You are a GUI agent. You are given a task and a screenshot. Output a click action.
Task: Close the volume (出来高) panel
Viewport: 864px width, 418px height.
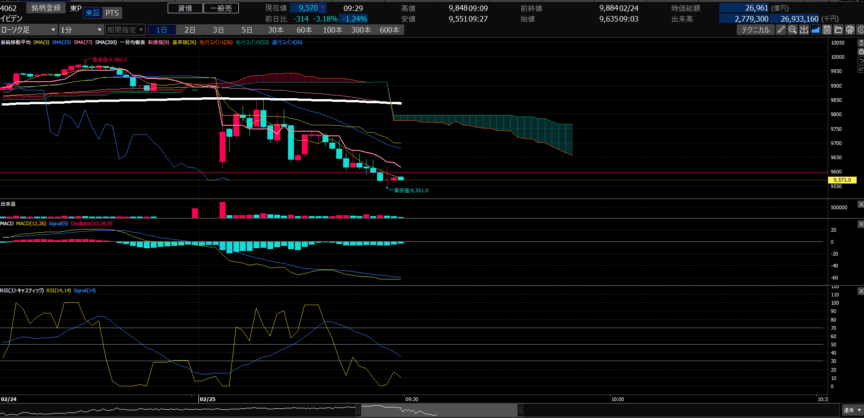(x=861, y=204)
